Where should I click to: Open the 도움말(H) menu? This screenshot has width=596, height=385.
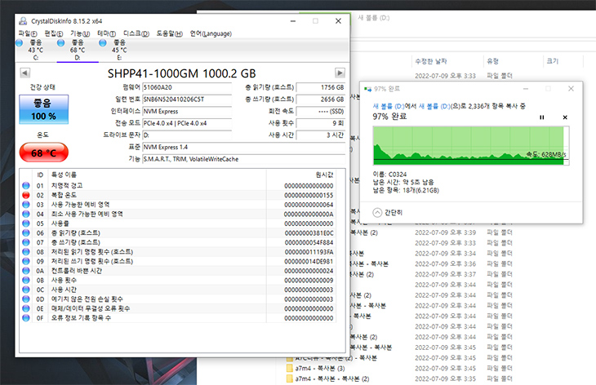170,33
